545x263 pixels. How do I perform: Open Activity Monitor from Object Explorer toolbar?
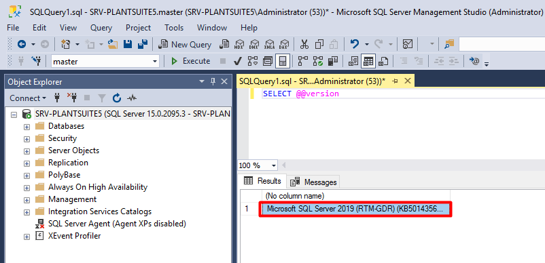(132, 98)
